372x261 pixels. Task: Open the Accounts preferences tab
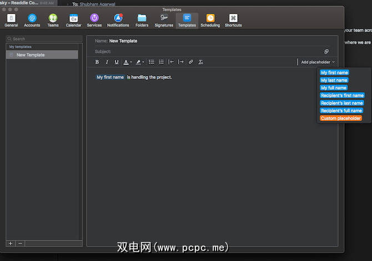32,21
